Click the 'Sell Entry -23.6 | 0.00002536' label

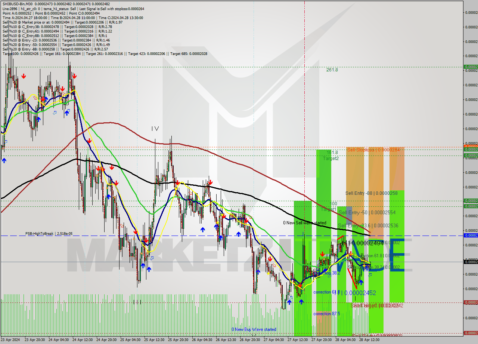tap(368, 225)
